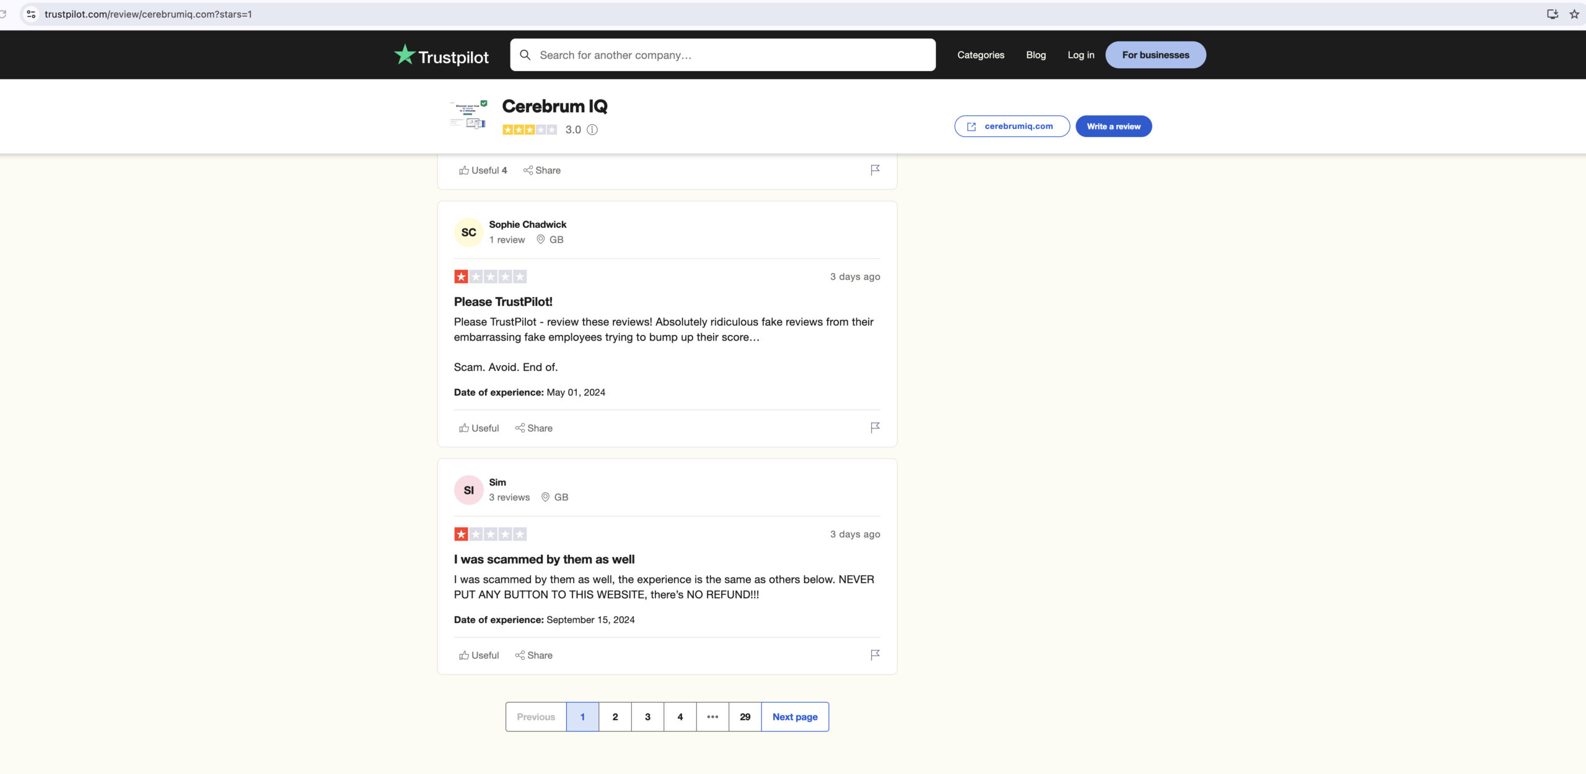Image resolution: width=1586 pixels, height=774 pixels.
Task: Click '3 days ago' on Sophie Chadwick's review
Action: [x=855, y=276]
